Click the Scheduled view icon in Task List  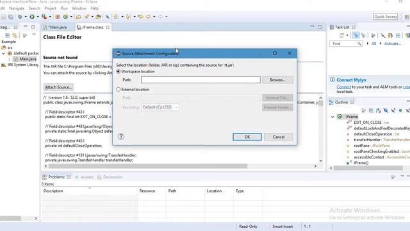363,35
